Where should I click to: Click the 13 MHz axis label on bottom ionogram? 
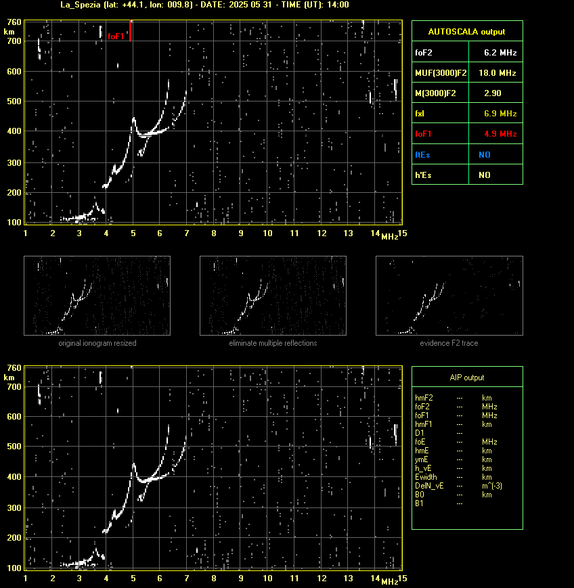348,579
